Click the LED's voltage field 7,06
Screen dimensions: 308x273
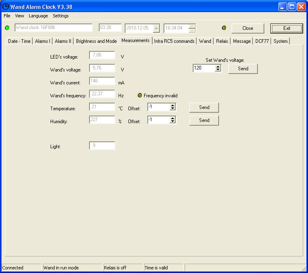pos(102,55)
